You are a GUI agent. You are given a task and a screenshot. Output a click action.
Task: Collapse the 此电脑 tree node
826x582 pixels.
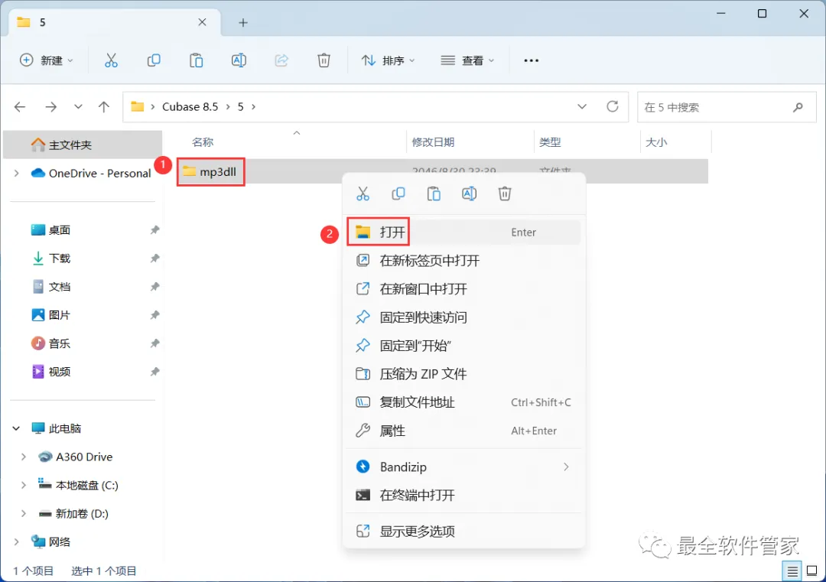16,429
